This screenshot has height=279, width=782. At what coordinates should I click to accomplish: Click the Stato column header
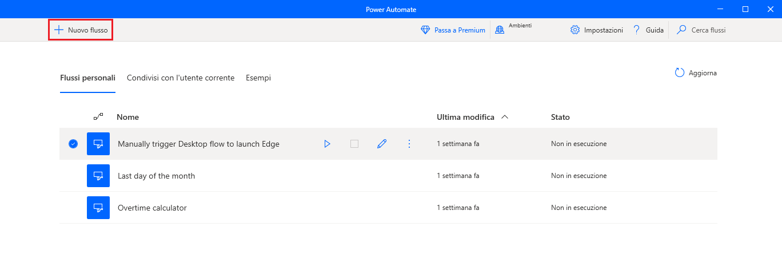point(560,117)
